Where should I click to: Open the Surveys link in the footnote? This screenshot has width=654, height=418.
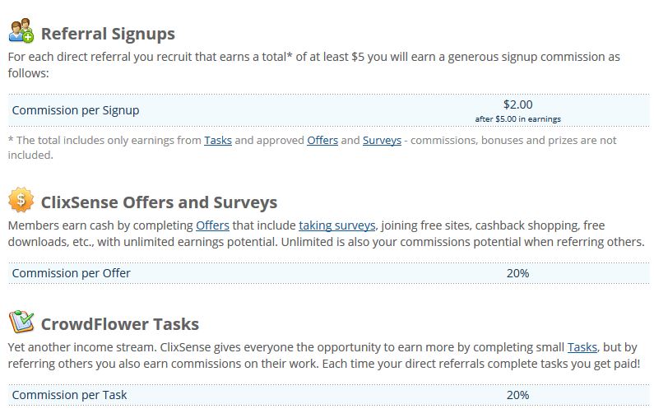point(382,141)
